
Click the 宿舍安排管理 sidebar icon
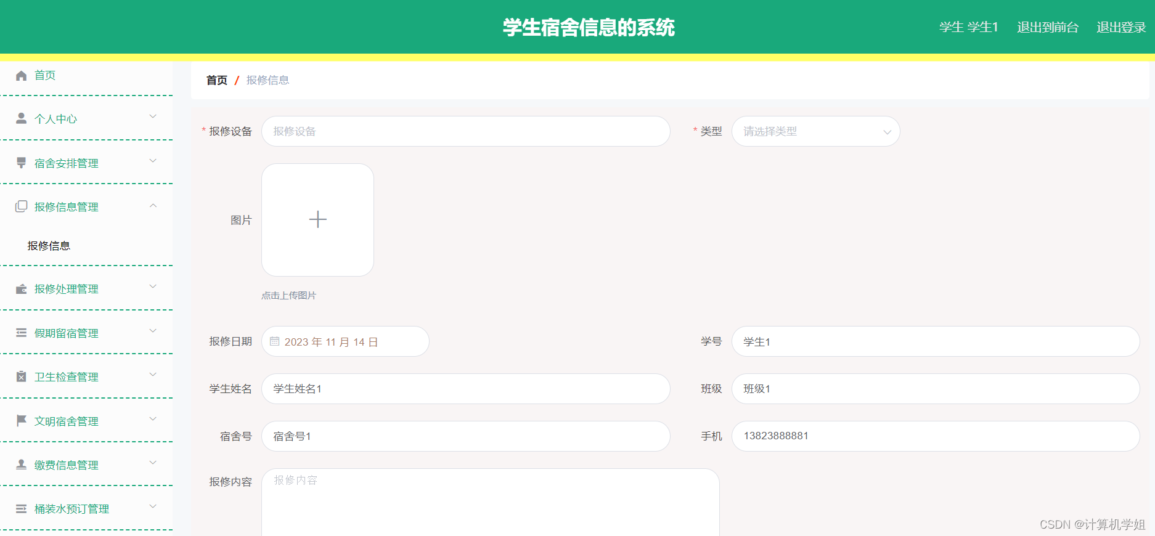21,163
